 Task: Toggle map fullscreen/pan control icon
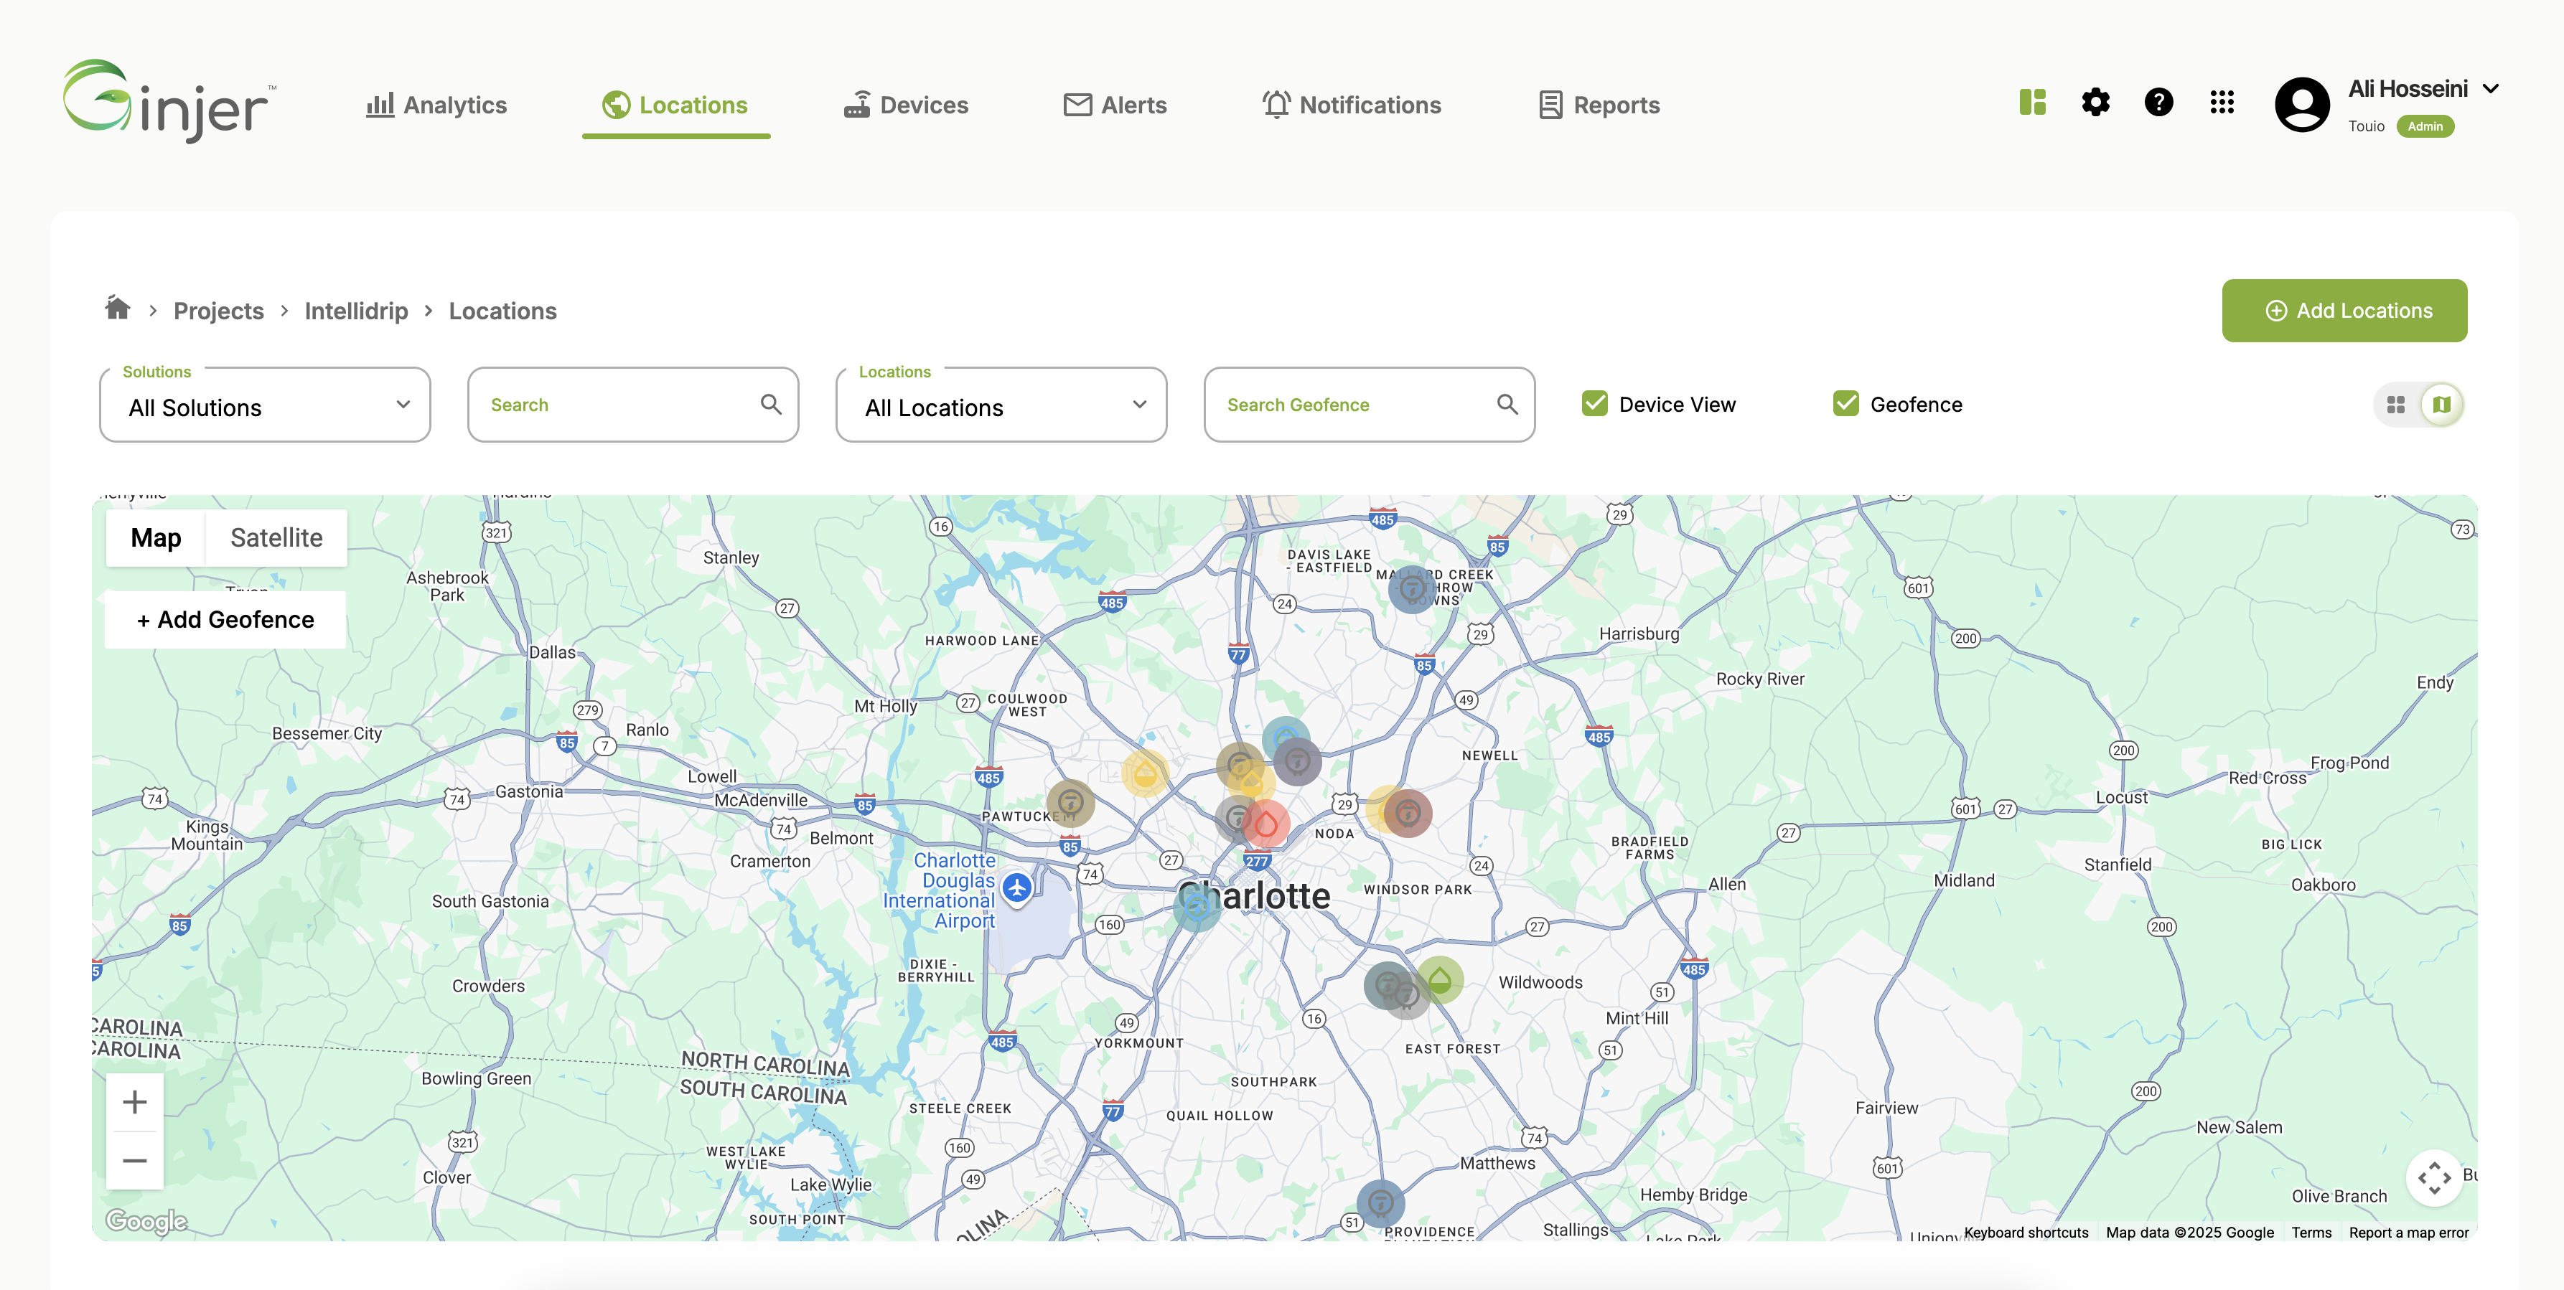(2433, 1177)
